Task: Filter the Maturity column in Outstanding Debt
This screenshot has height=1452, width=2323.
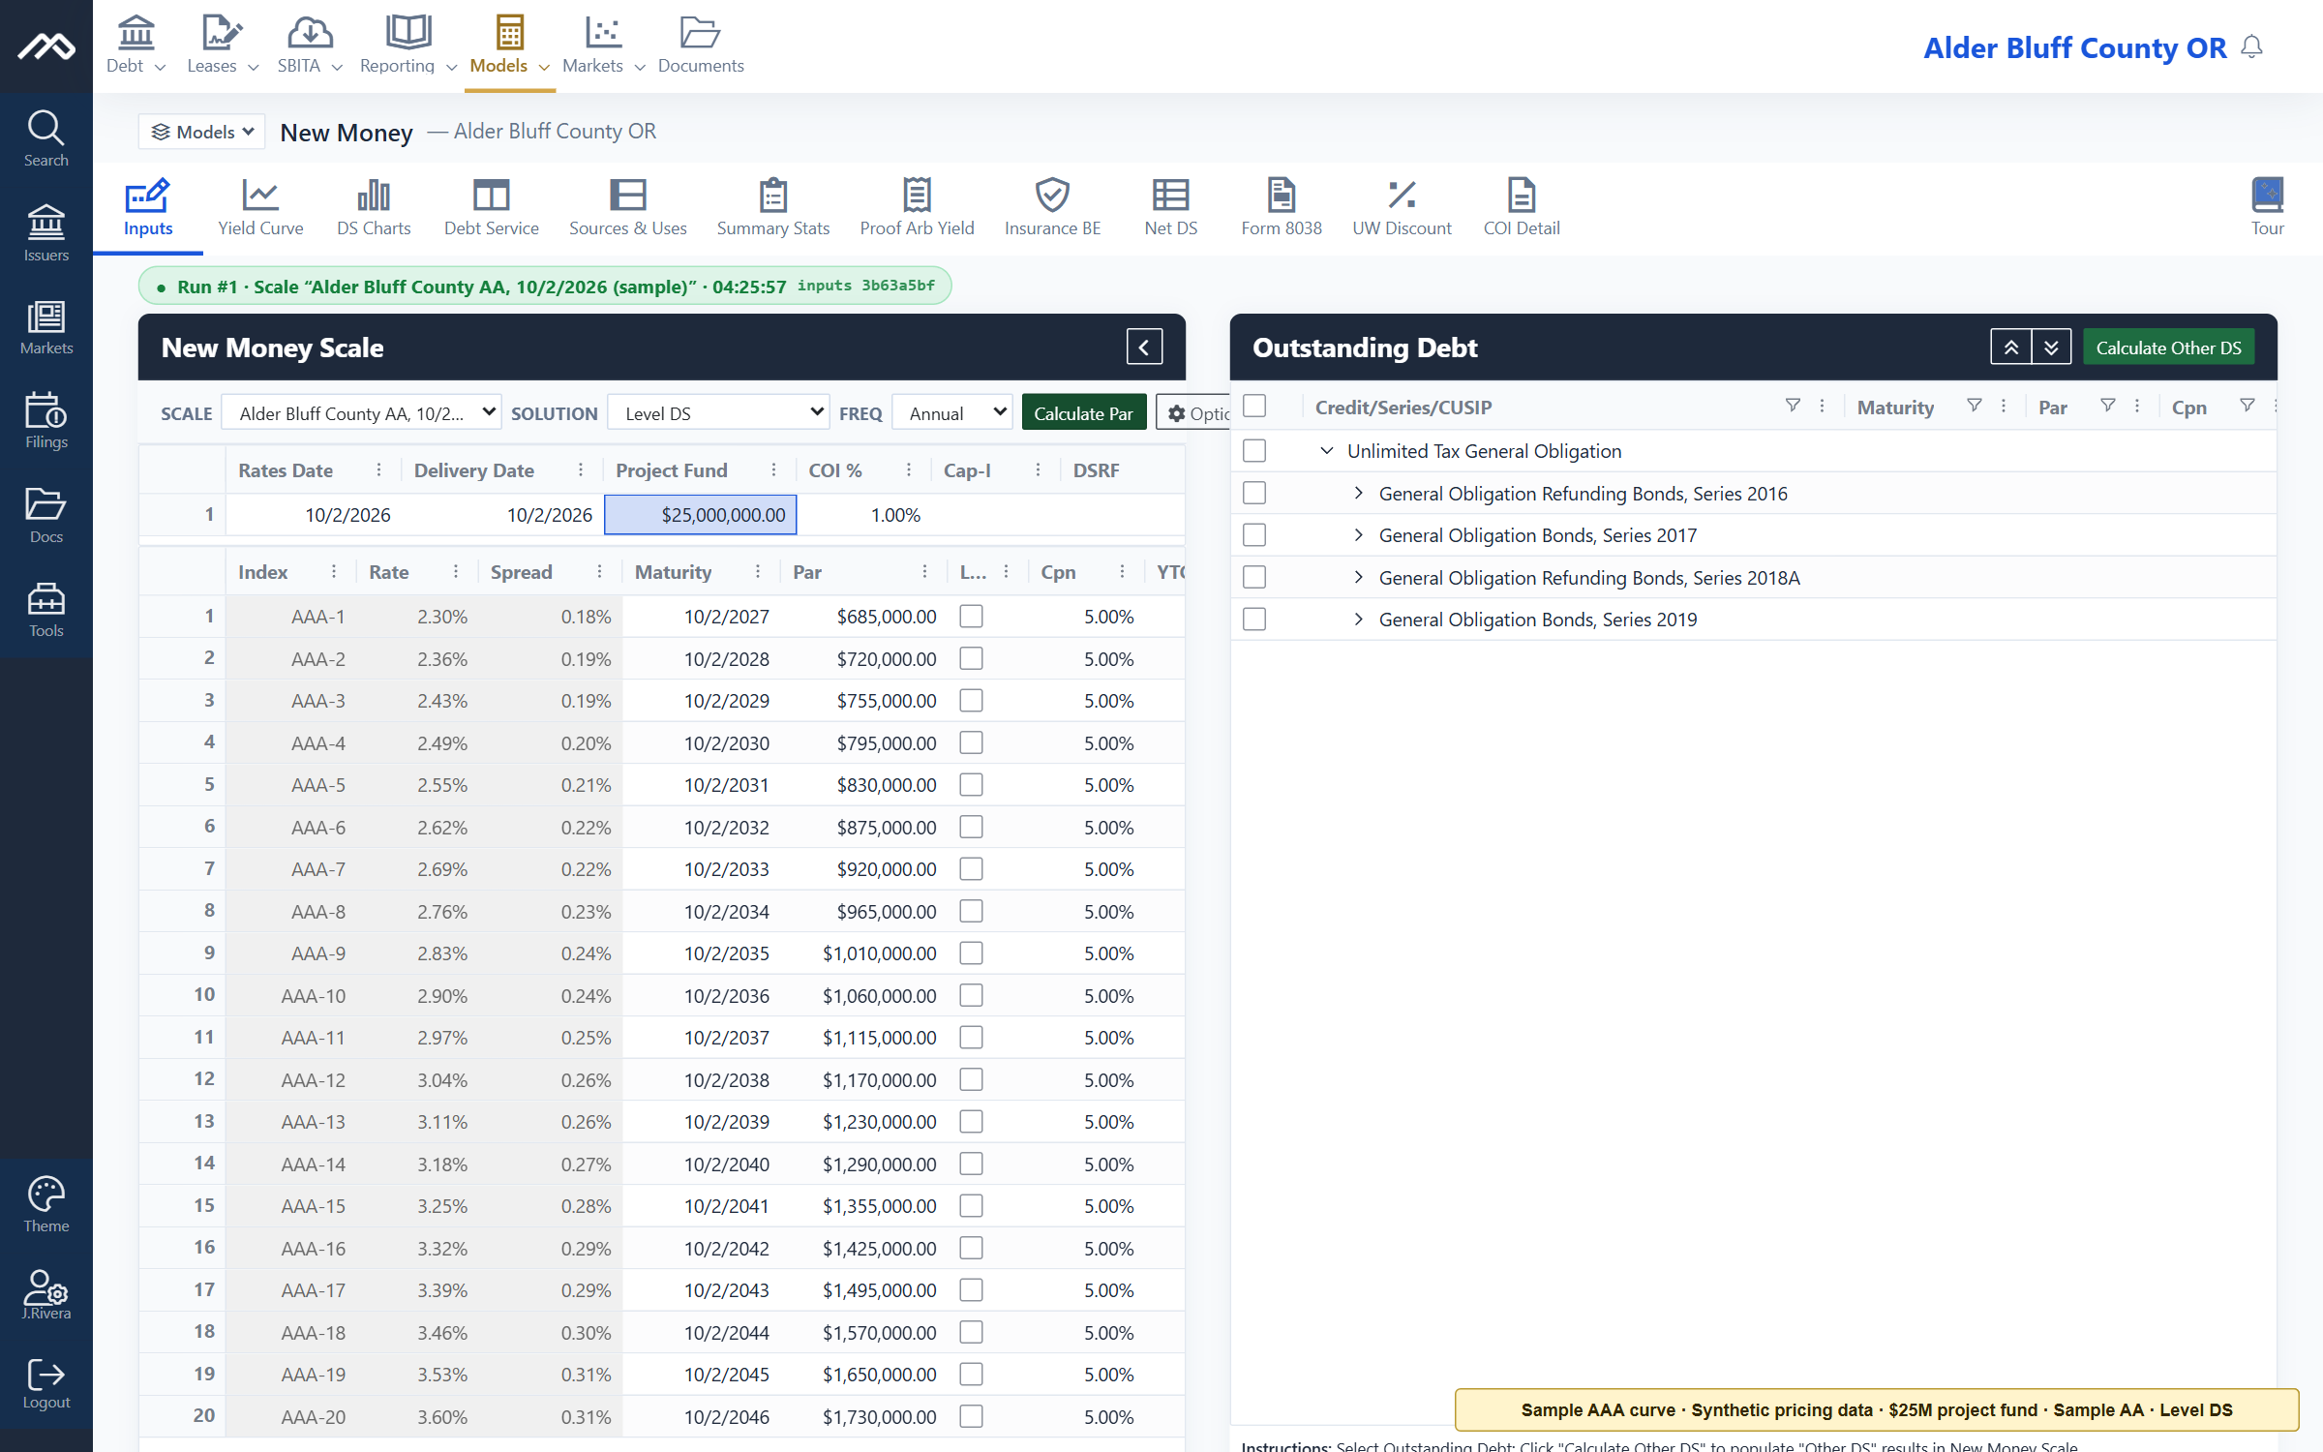Action: (x=1974, y=407)
